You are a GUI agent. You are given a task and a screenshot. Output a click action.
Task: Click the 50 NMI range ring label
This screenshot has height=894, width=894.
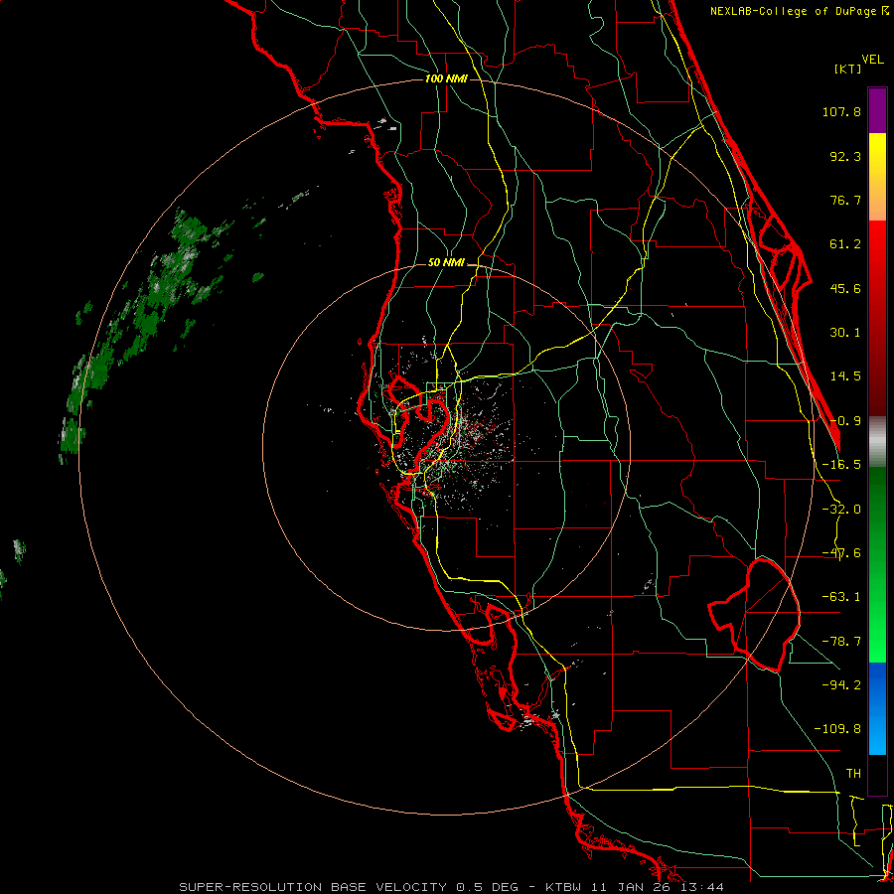point(446,263)
